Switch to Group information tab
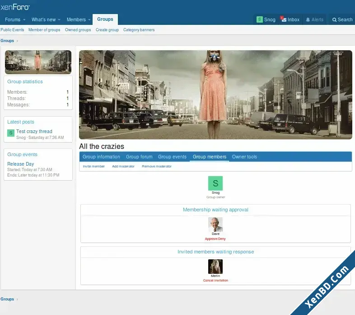Screen dimensions: 355x315 tap(101, 157)
